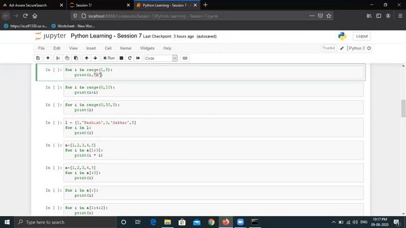Click the Logout button

tap(362, 36)
